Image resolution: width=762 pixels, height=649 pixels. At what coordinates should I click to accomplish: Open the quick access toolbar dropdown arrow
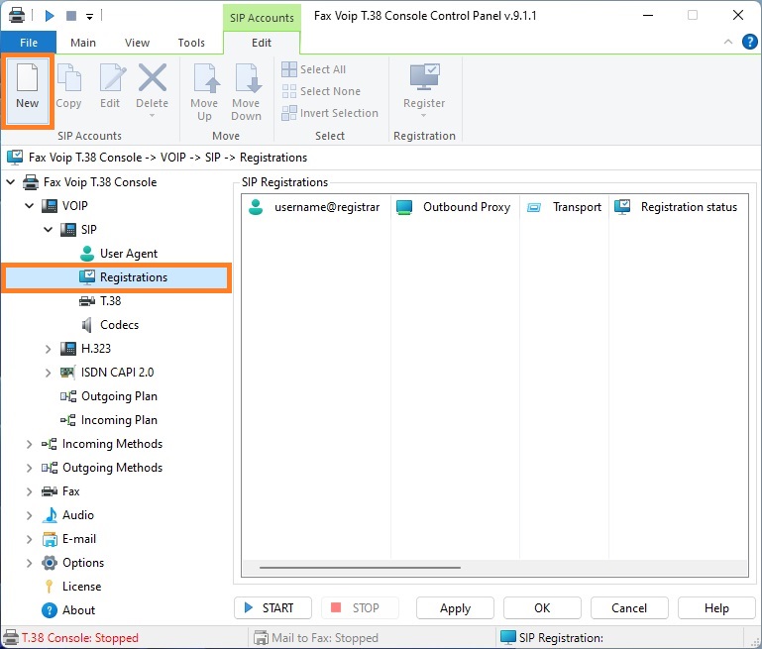[89, 17]
